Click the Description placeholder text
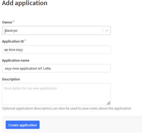This screenshot has height=133, width=142. click(x=30, y=88)
